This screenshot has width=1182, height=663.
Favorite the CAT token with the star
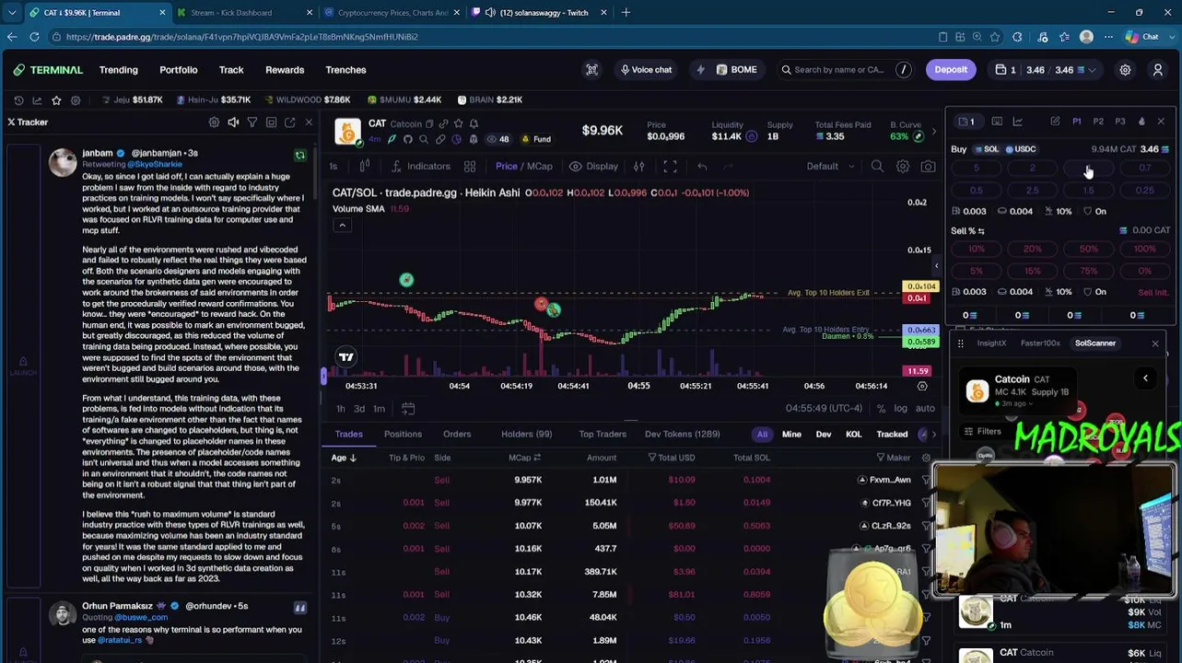(x=459, y=123)
